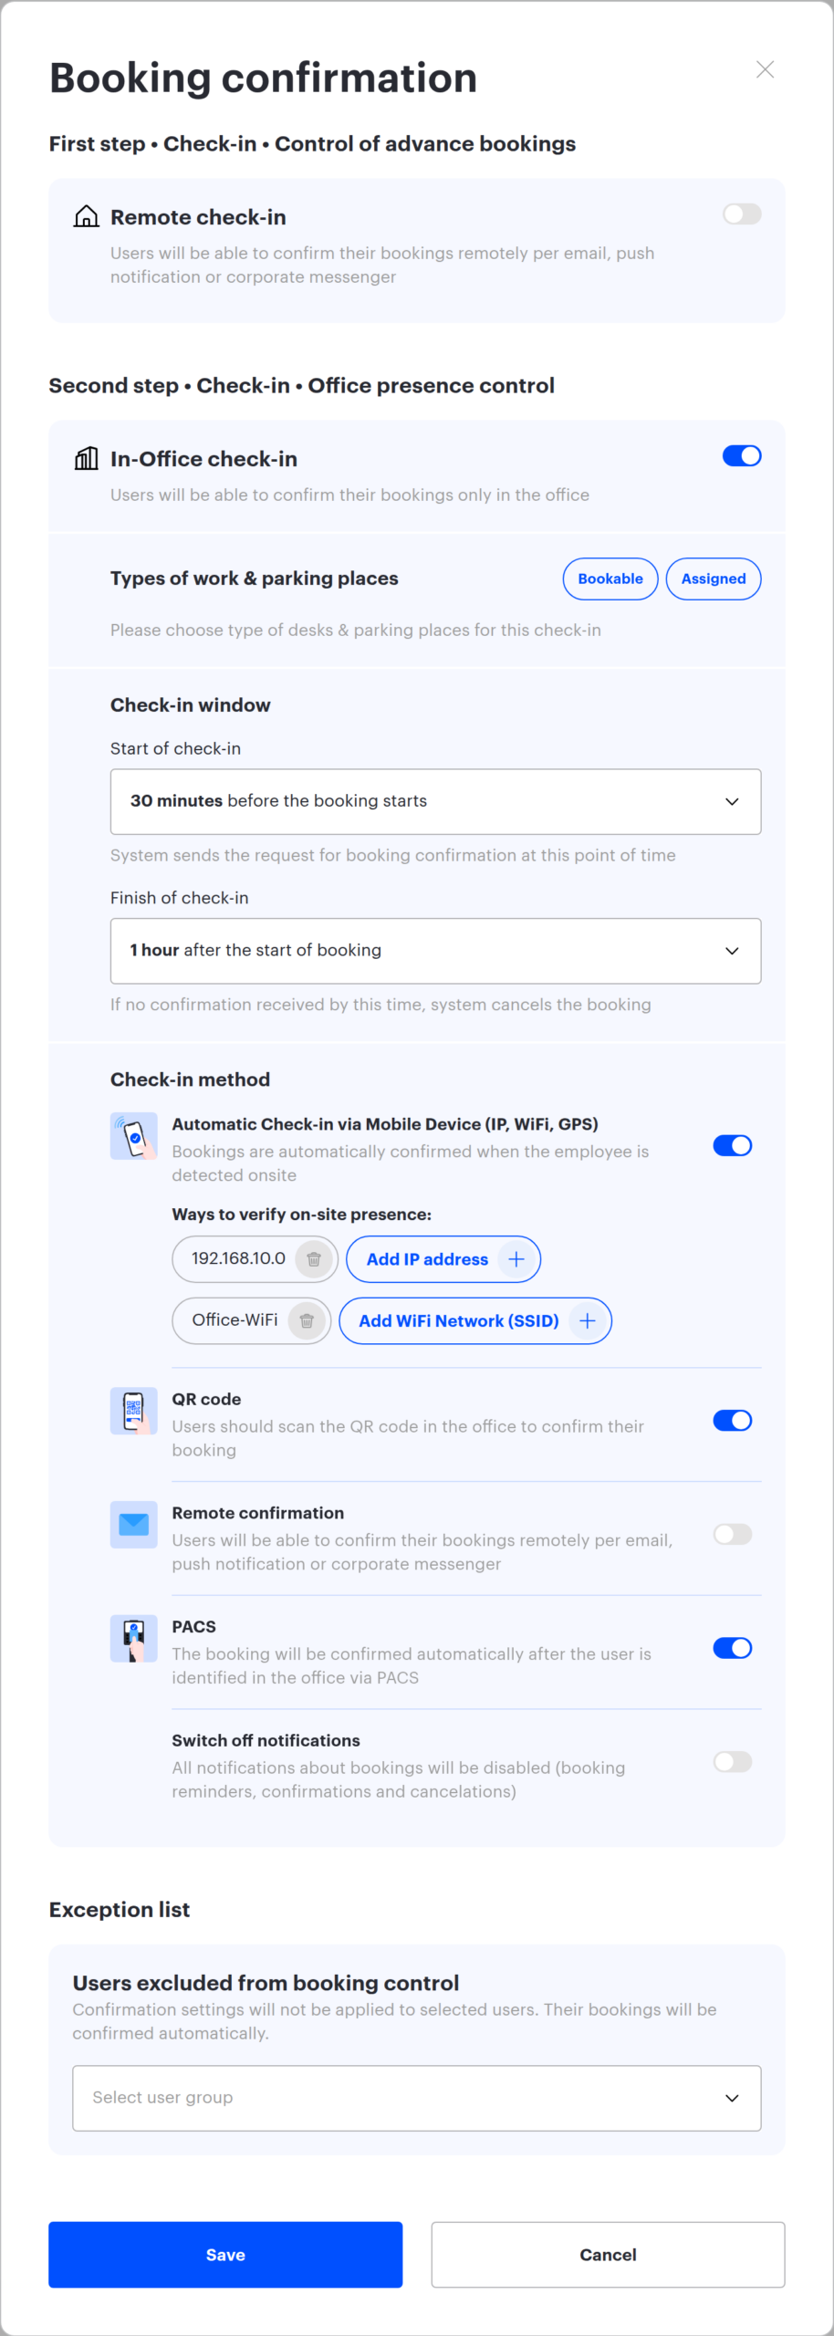Save the booking confirmation settings
The image size is (834, 2336).
point(225,2255)
